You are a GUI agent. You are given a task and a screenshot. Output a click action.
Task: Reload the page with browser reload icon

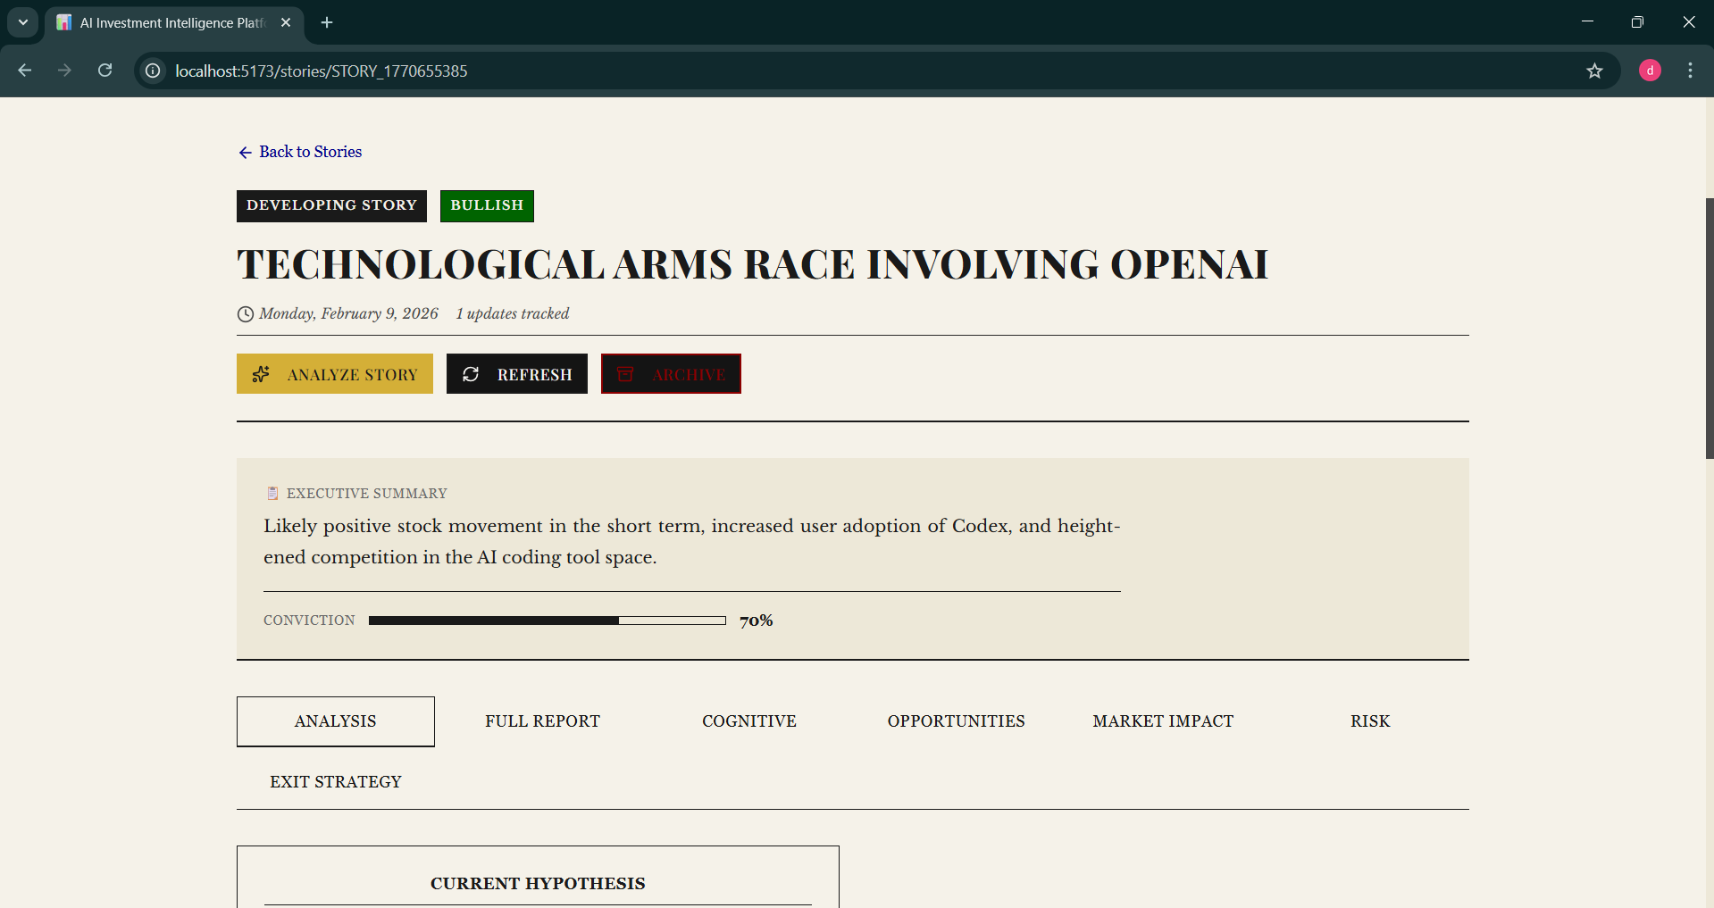[x=105, y=71]
